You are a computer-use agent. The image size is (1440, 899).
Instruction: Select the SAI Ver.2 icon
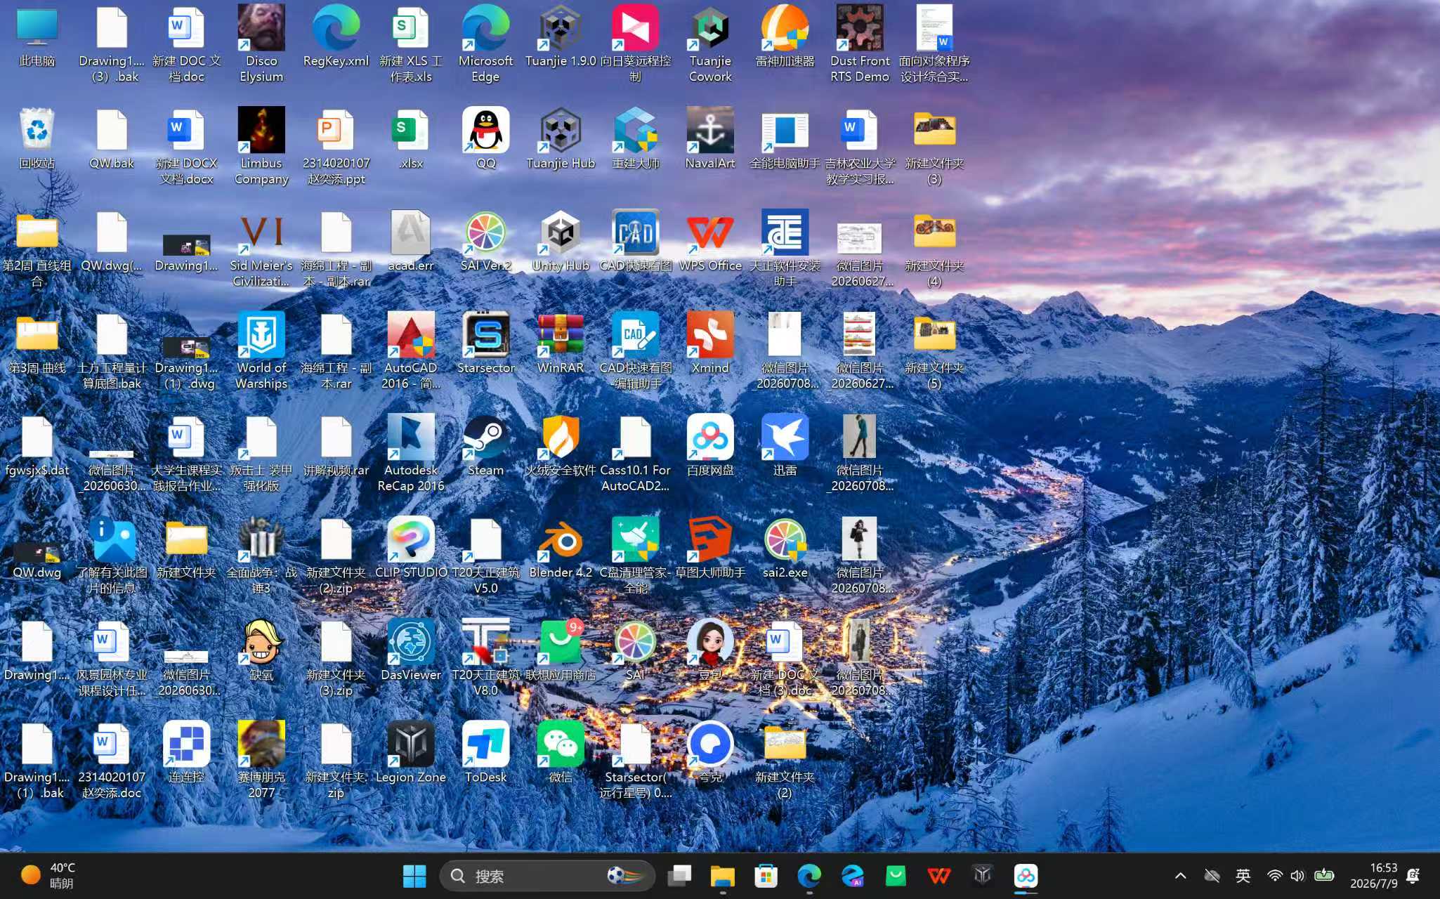point(485,240)
